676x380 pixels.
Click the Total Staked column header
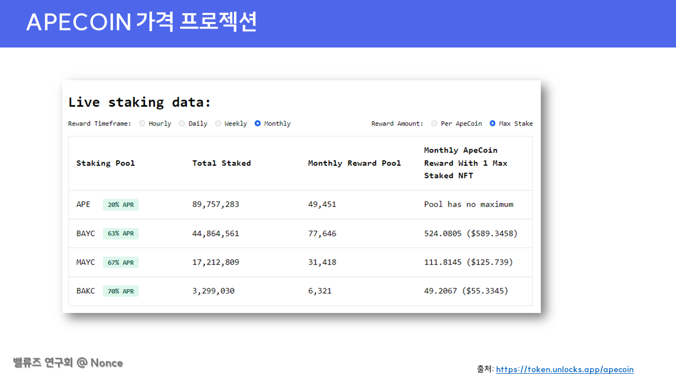click(222, 163)
